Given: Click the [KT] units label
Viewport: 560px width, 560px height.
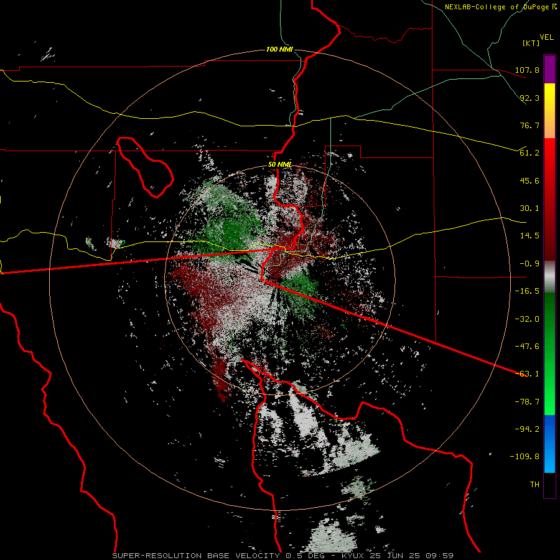Looking at the screenshot, I should [x=531, y=43].
